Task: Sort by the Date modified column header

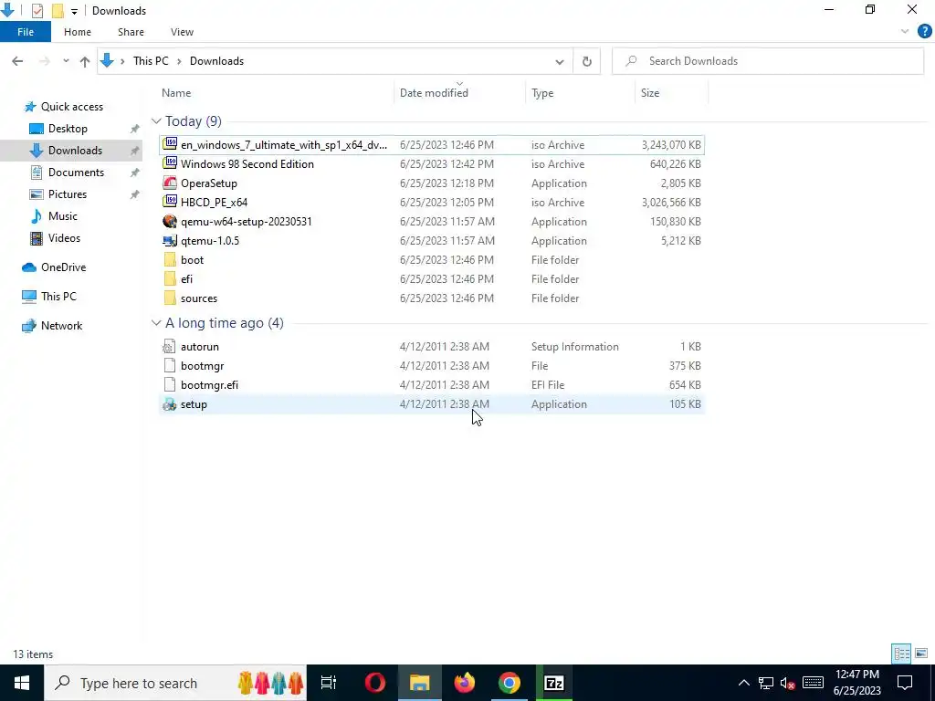Action: pyautogui.click(x=434, y=93)
